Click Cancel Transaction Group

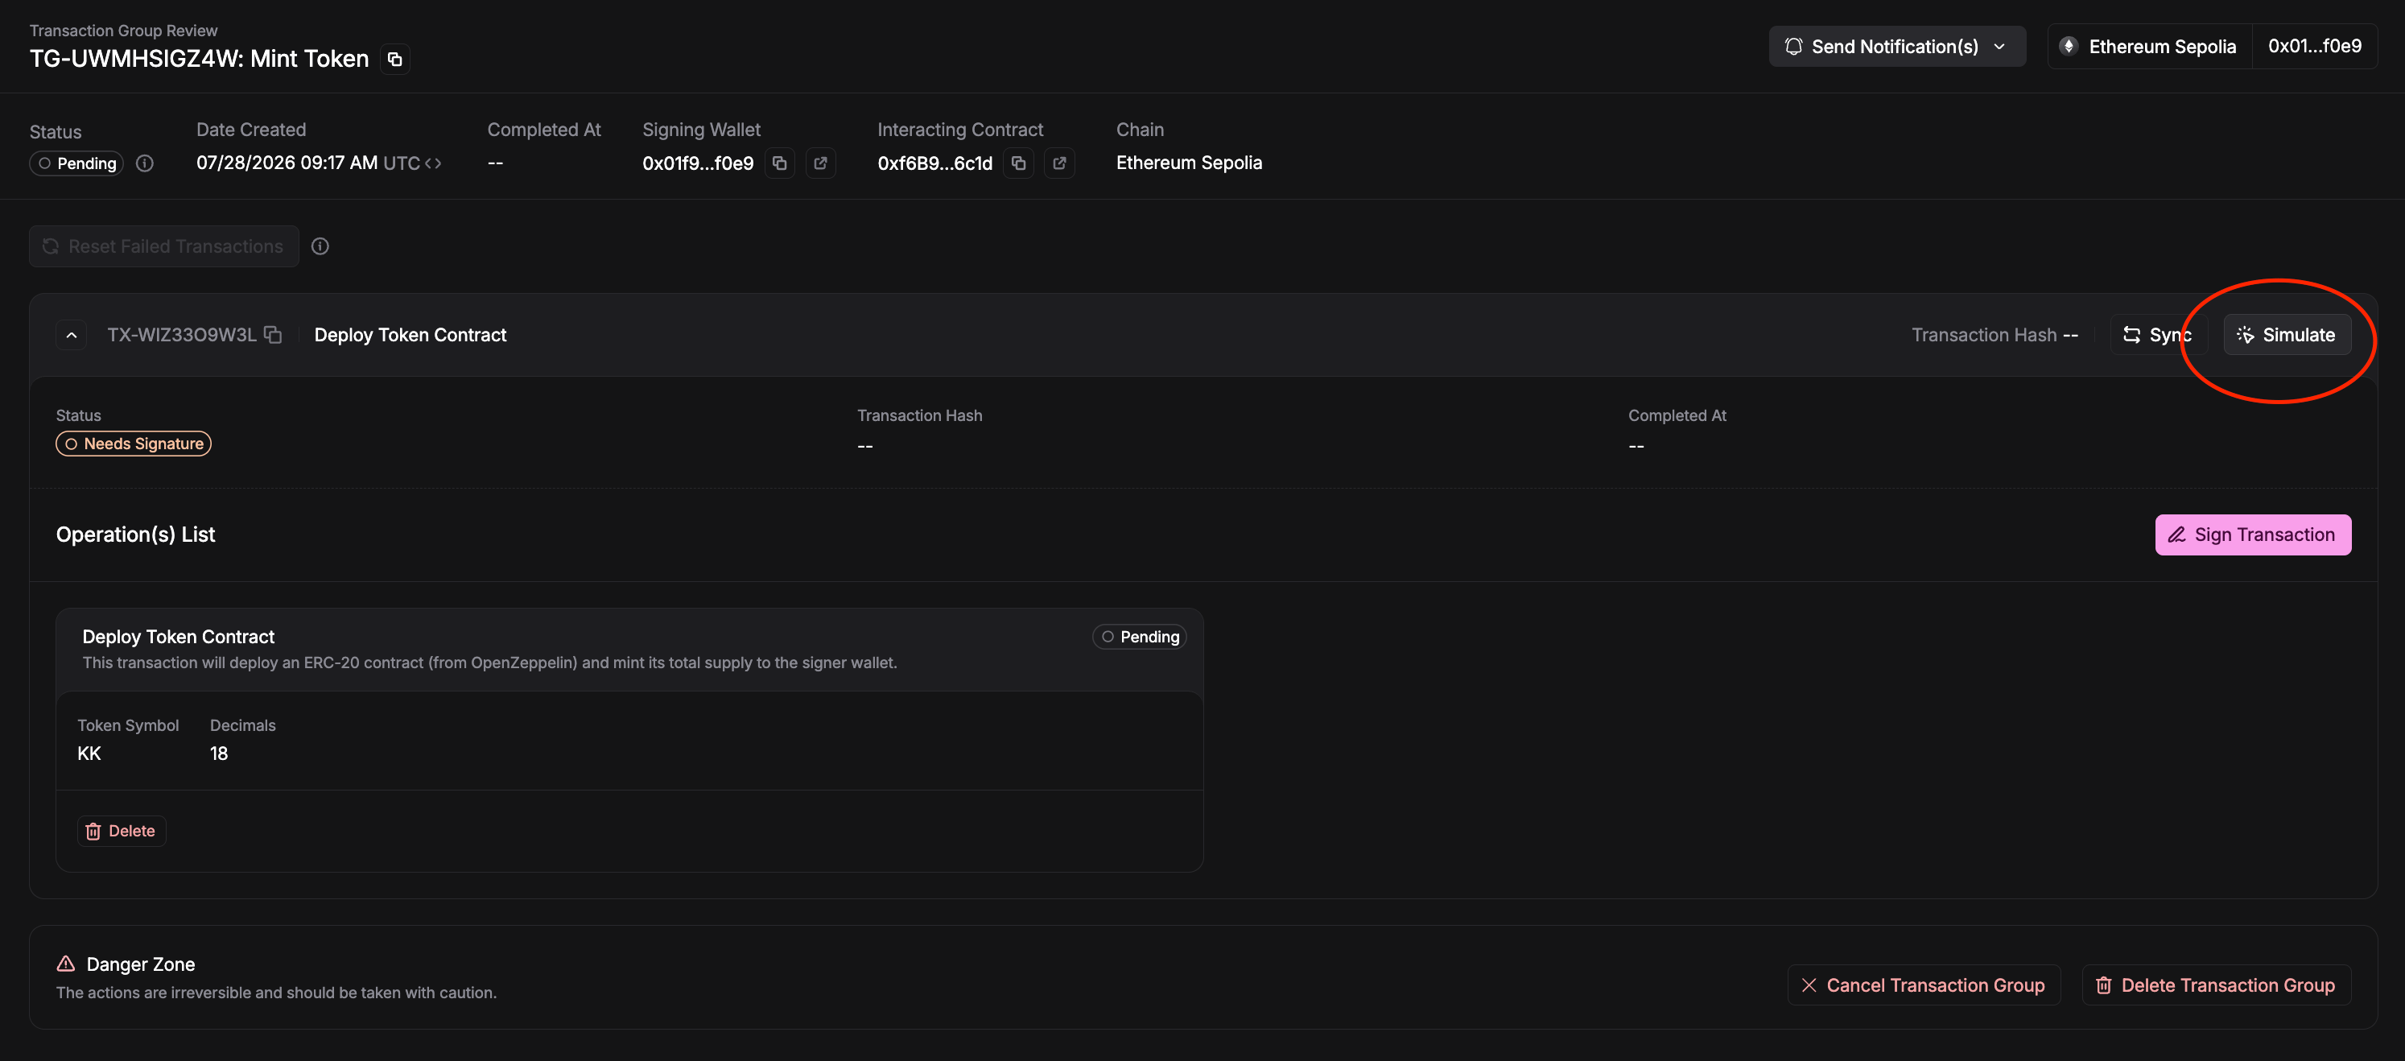(x=1923, y=985)
